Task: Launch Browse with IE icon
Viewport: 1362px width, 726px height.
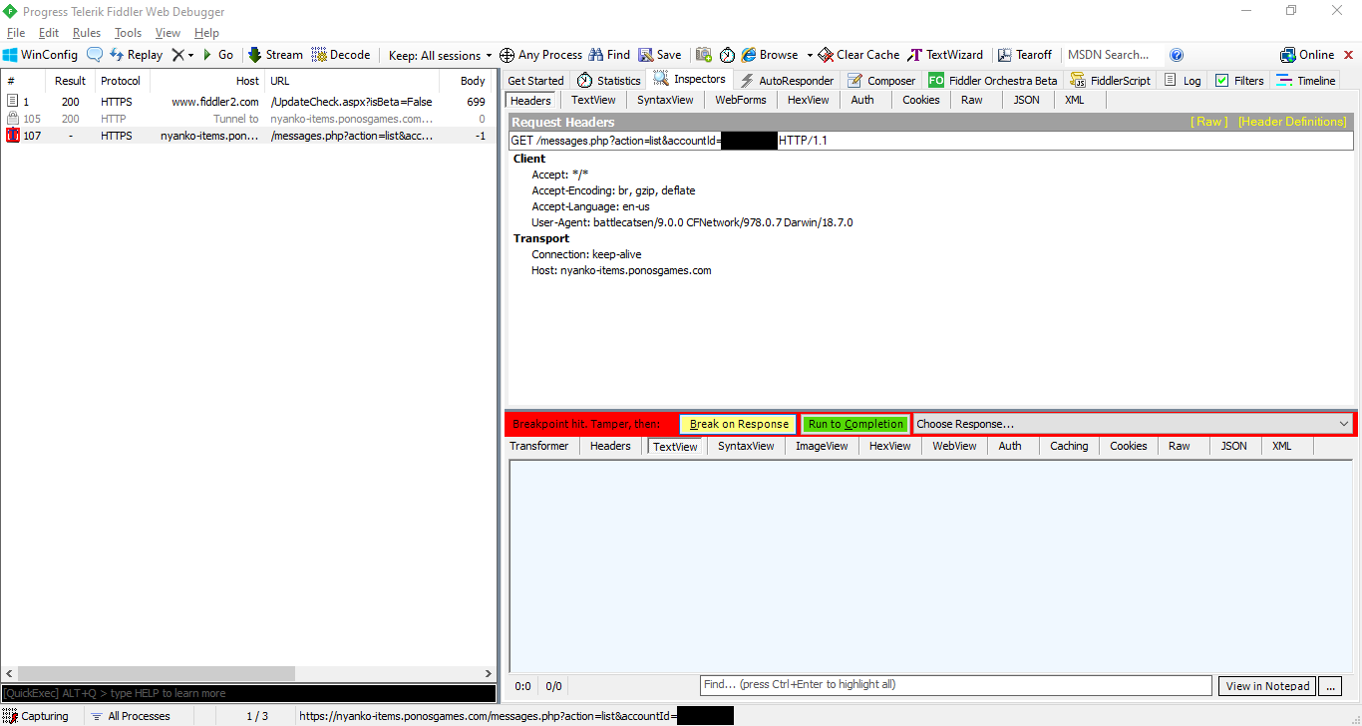Action: pyautogui.click(x=770, y=55)
